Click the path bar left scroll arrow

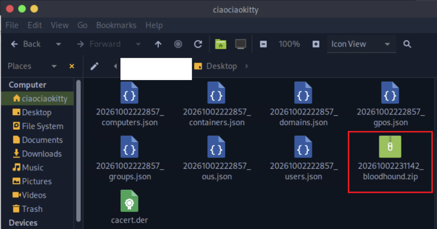(x=115, y=66)
